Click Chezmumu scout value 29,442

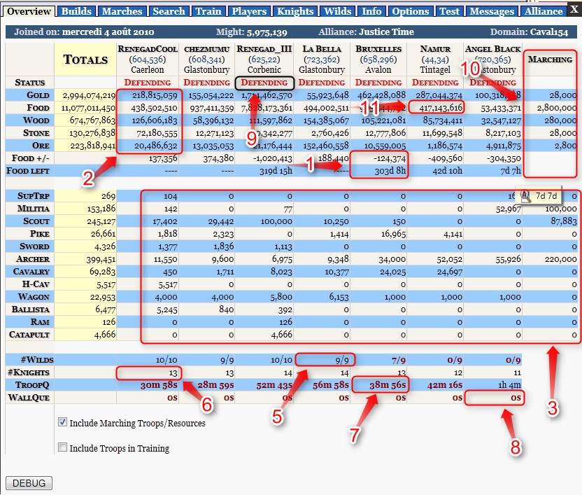pyautogui.click(x=221, y=221)
